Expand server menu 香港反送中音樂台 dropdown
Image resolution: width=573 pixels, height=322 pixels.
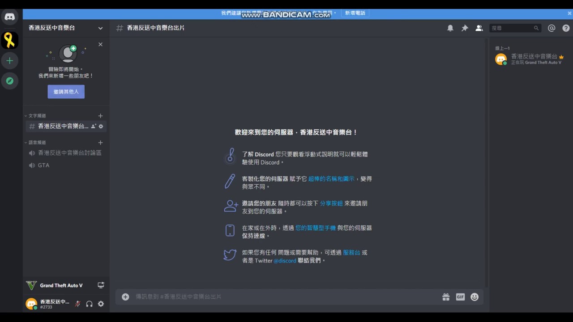tap(100, 28)
